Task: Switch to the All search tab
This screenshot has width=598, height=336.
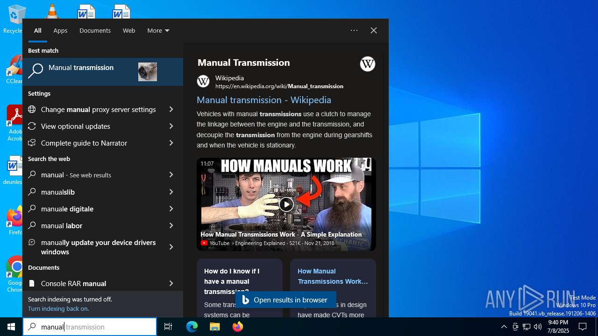Action: (x=38, y=30)
